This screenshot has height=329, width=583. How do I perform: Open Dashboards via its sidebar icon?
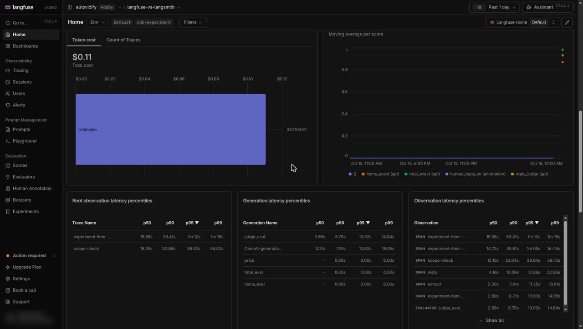pyautogui.click(x=8, y=46)
